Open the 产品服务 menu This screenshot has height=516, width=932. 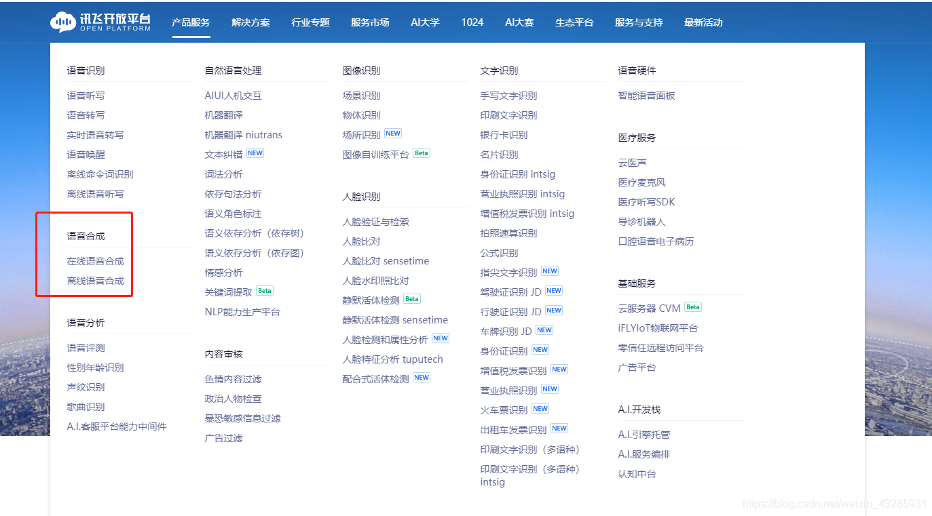pos(191,22)
